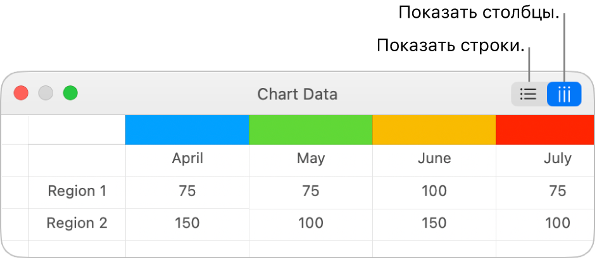The image size is (597, 260).
Task: Zoom the Chart Data window
Action: [x=70, y=94]
